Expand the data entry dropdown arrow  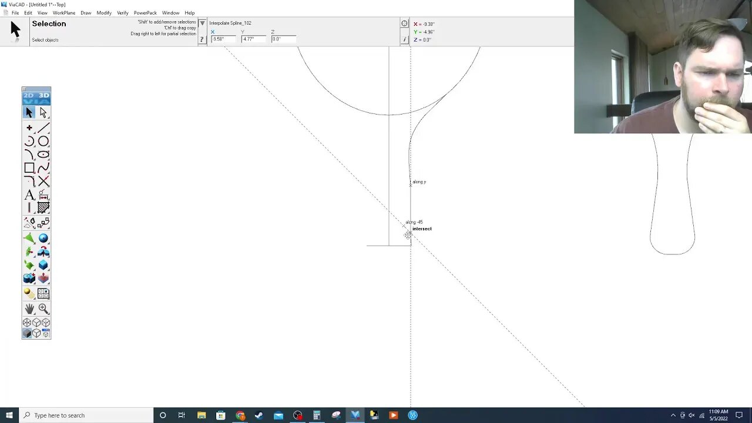click(x=202, y=23)
